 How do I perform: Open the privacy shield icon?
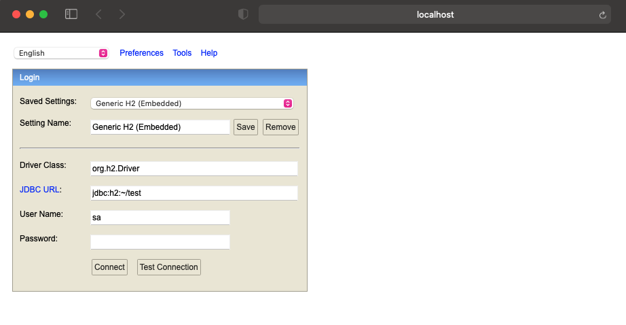tap(243, 14)
